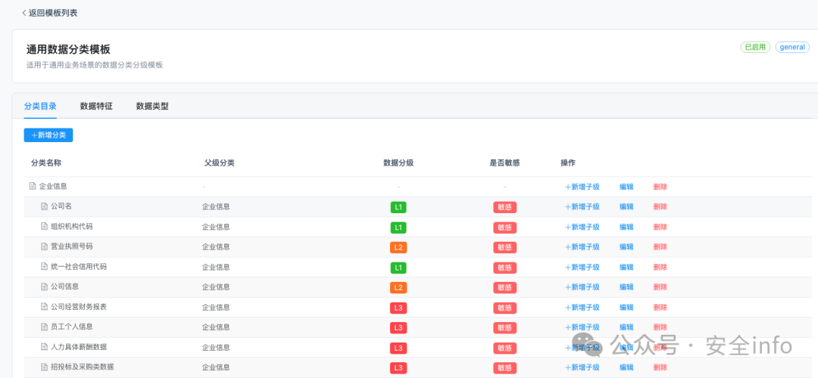
Task: Click the 分类名称 column header
Action: click(x=46, y=163)
